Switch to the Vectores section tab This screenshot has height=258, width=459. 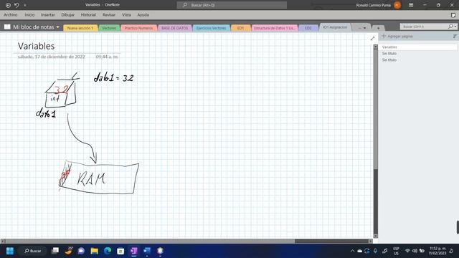pyautogui.click(x=109, y=28)
